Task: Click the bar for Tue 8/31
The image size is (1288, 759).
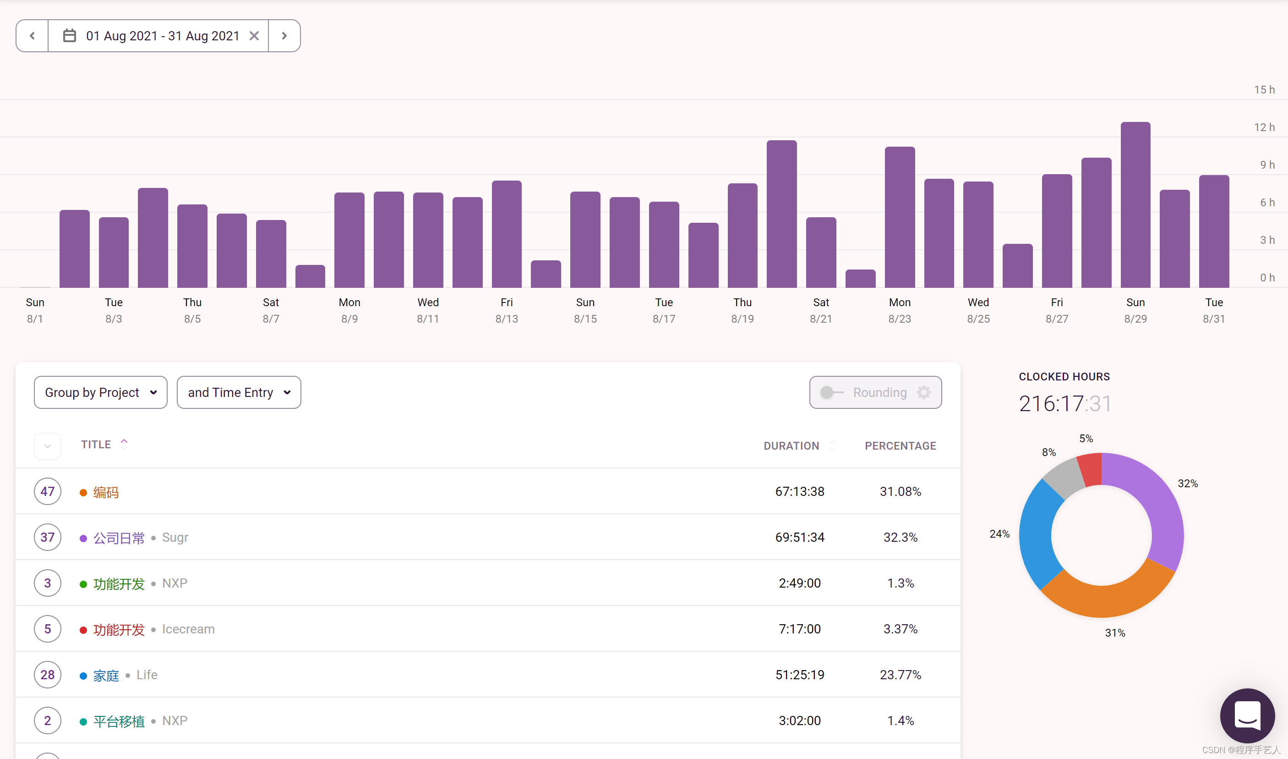Action: pos(1214,231)
